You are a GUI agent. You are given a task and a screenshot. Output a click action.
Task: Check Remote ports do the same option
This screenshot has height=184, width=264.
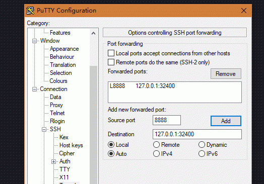click(111, 62)
